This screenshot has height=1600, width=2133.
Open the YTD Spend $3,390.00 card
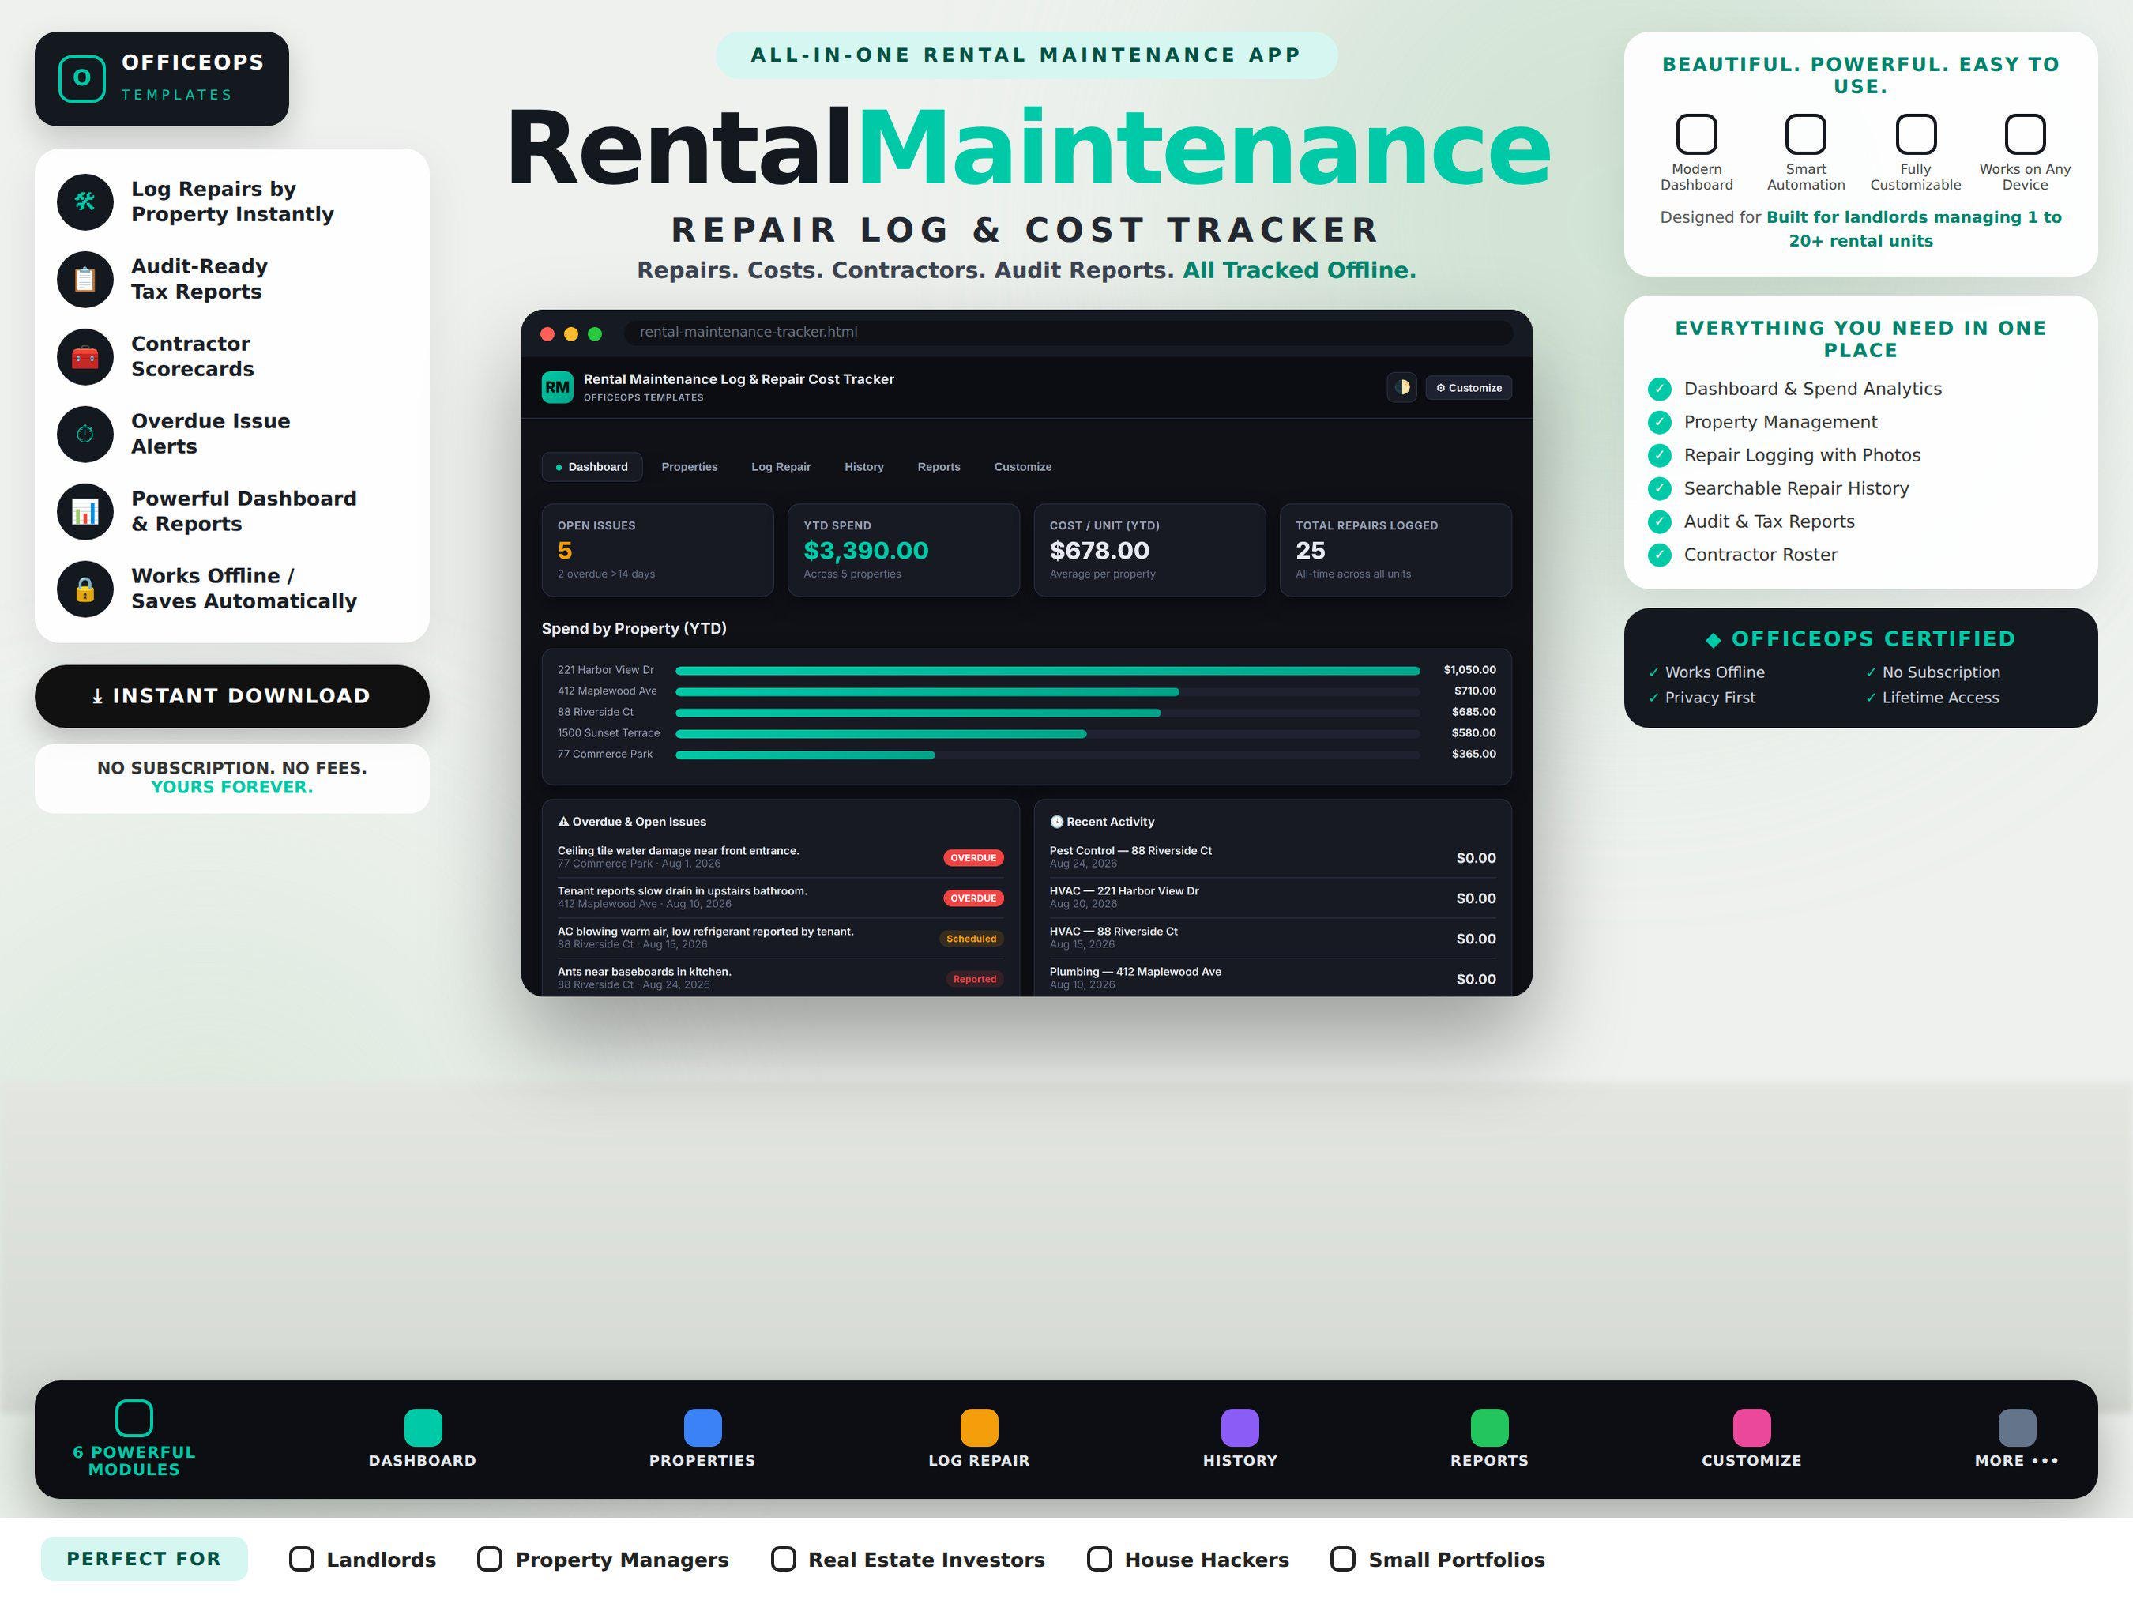coord(904,550)
